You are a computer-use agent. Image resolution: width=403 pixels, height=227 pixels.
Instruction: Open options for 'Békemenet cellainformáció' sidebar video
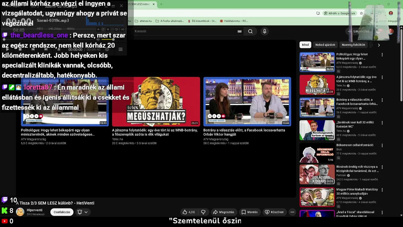pos(382,145)
